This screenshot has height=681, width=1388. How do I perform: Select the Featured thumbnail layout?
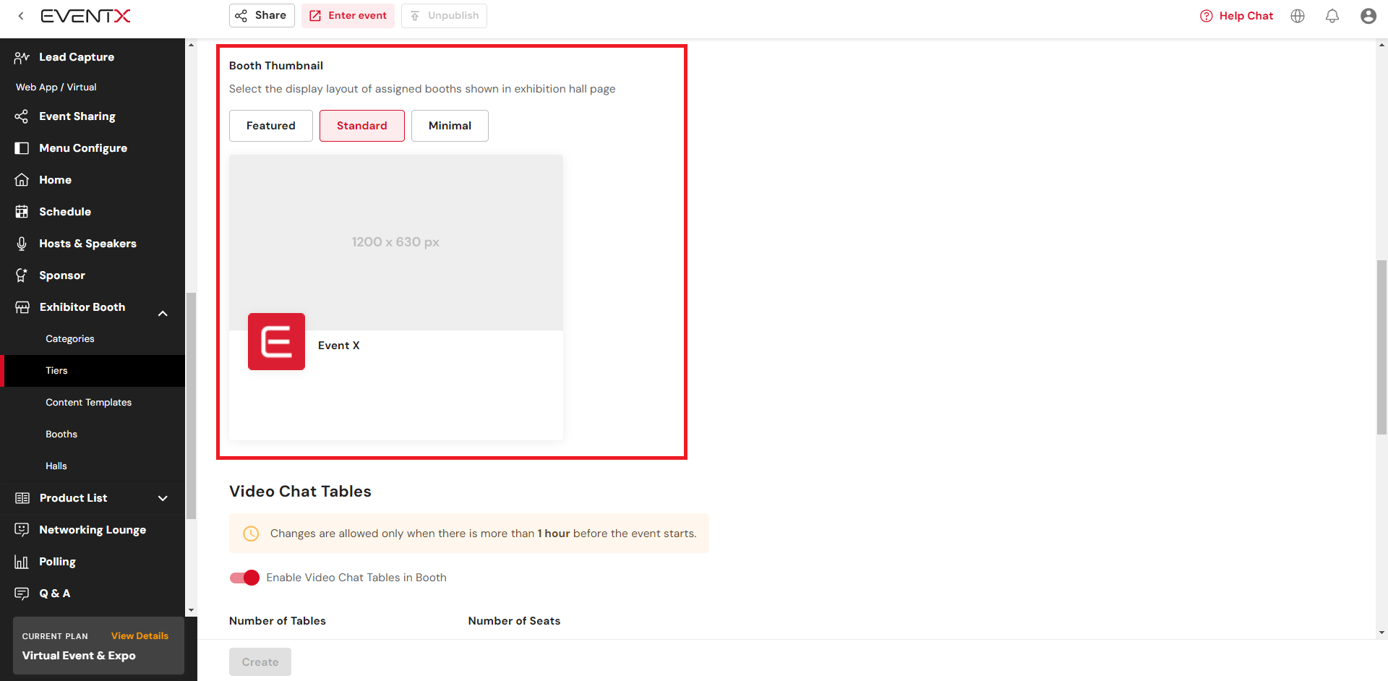coord(271,126)
